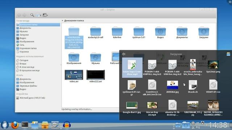232x130 pixels.
Task: Open the view mode dropdown in Dolphin toolbar
Action: (x=38, y=15)
